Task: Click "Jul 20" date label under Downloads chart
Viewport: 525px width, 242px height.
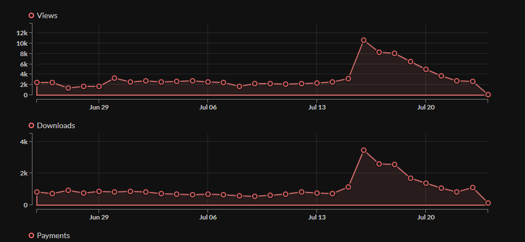Action: click(425, 217)
